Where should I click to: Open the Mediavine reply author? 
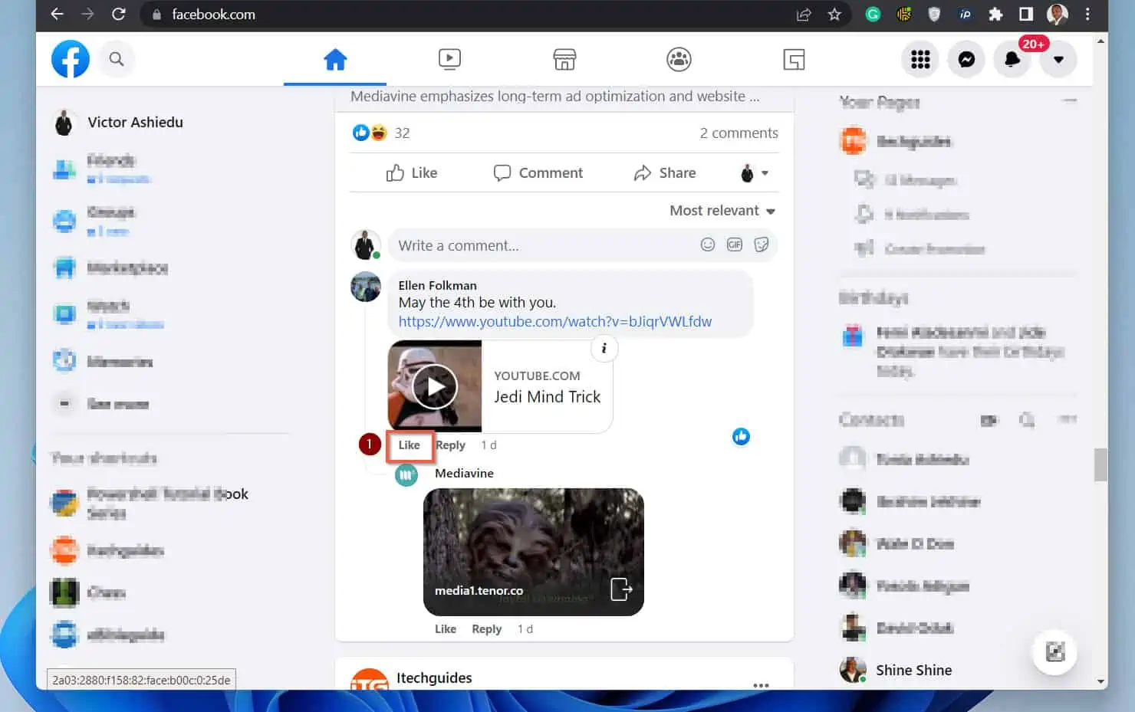pos(464,473)
